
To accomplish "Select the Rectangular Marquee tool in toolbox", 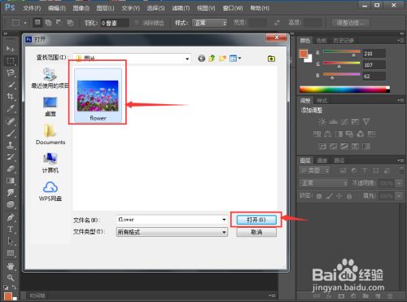I will pyautogui.click(x=11, y=61).
